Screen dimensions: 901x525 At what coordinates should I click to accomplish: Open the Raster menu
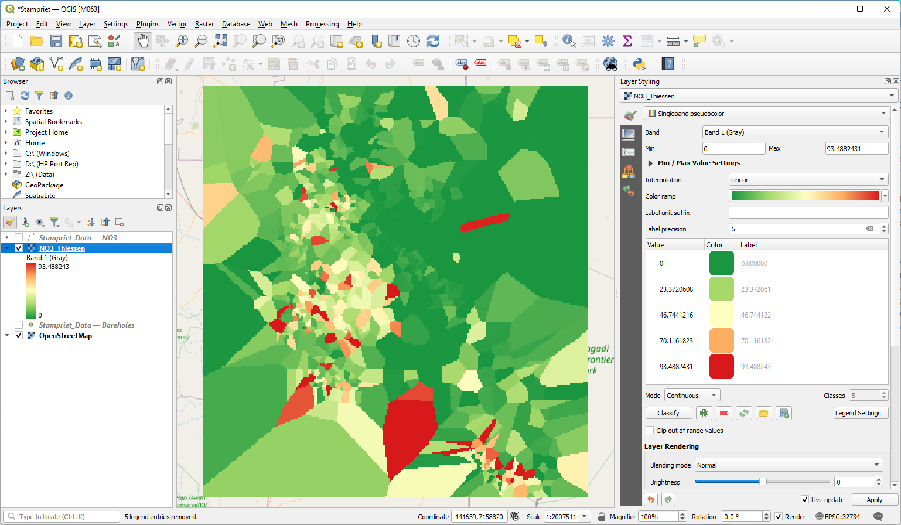[204, 24]
